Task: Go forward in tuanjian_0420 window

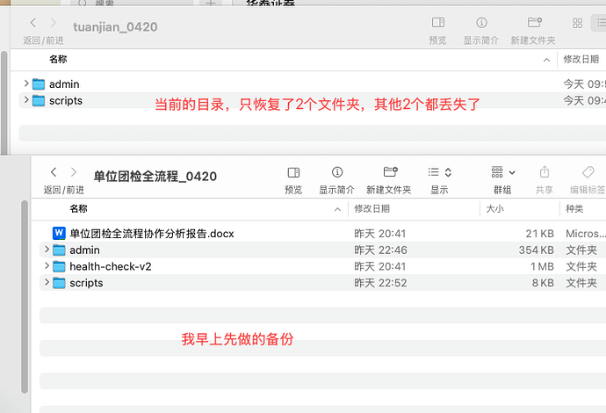Action: point(53,23)
